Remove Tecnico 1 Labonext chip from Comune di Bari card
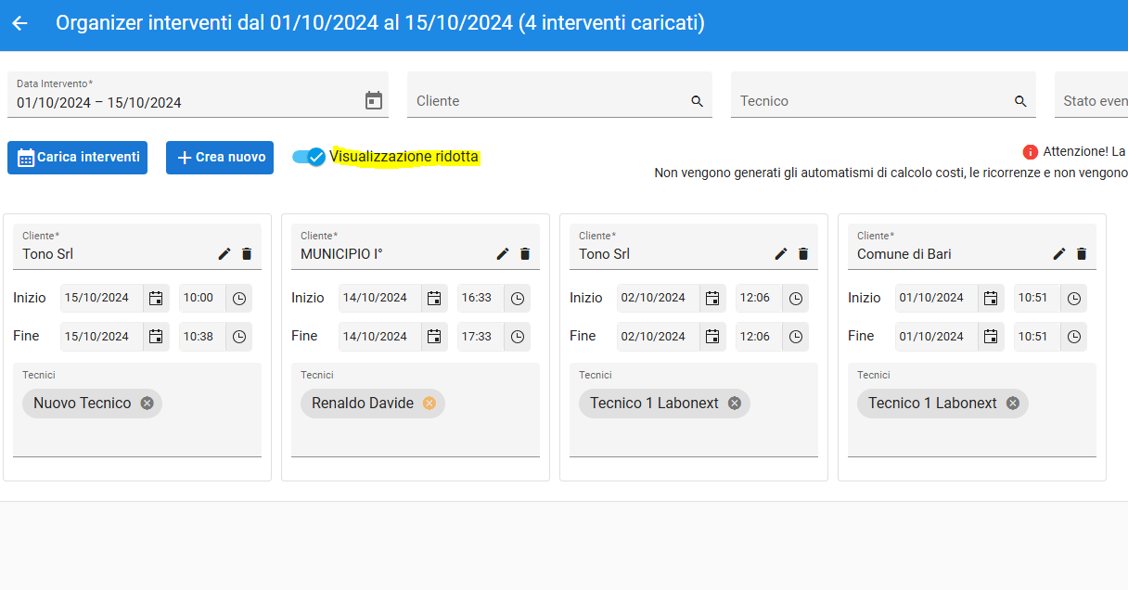 (x=1013, y=403)
